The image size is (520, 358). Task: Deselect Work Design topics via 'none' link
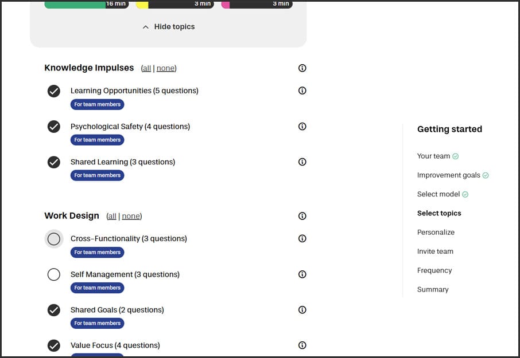[131, 217]
